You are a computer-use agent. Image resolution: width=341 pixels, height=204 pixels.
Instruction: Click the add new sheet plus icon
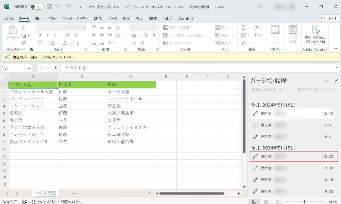(74, 194)
